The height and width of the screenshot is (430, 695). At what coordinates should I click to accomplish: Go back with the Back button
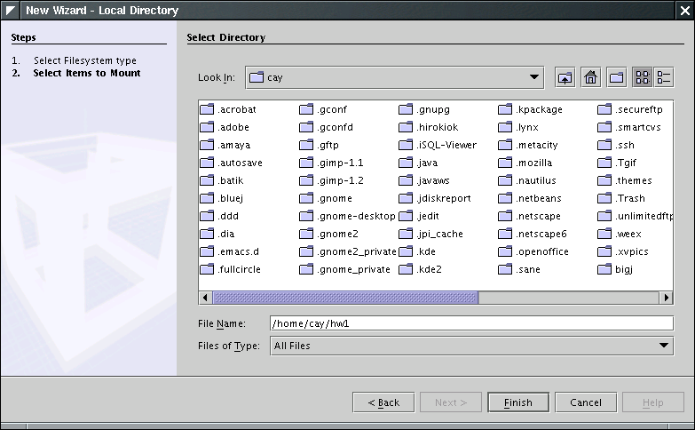(x=383, y=402)
